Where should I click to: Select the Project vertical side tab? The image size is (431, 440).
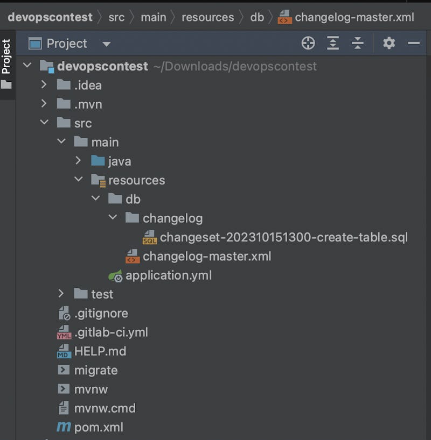tap(6, 56)
